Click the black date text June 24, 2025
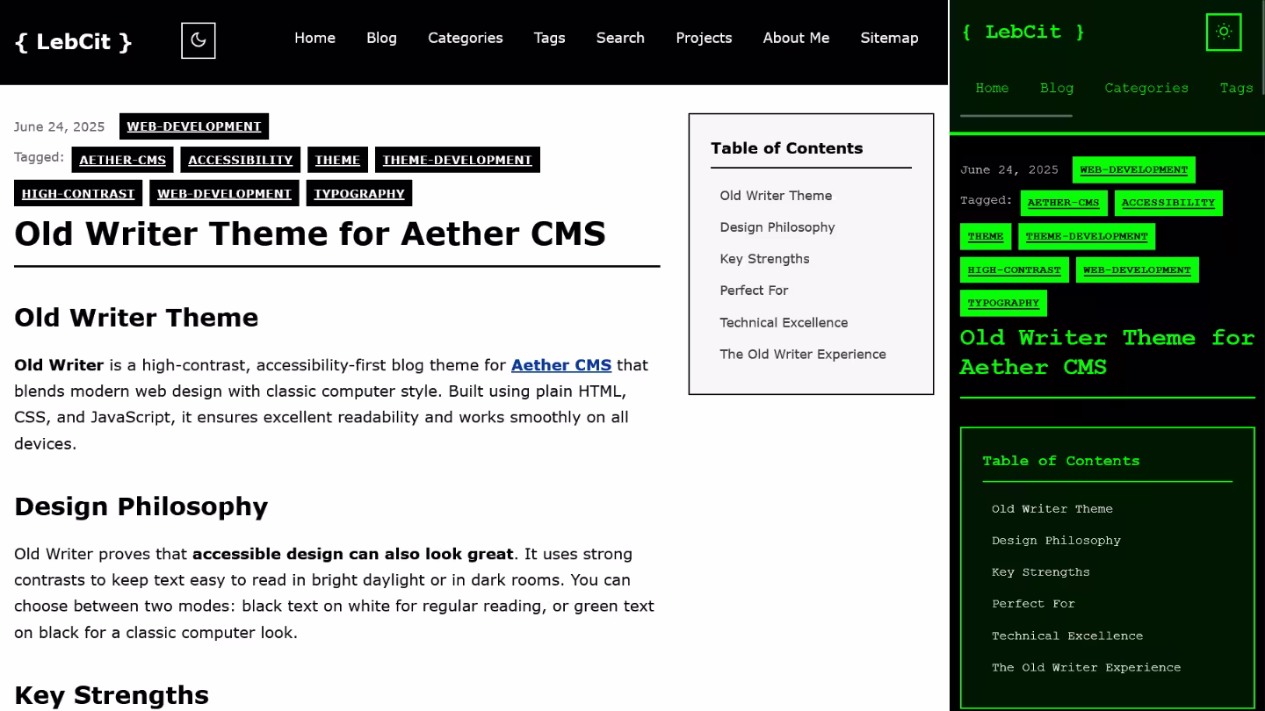Viewport: 1265px width, 711px height. point(59,126)
